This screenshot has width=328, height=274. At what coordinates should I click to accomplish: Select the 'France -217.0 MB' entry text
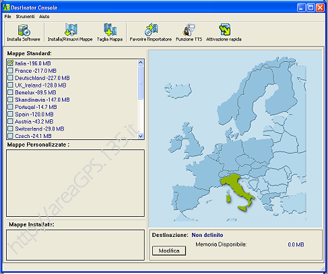coord(36,71)
